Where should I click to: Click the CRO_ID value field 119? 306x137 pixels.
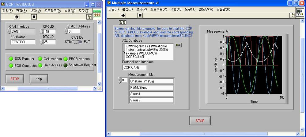[x=50, y=31]
